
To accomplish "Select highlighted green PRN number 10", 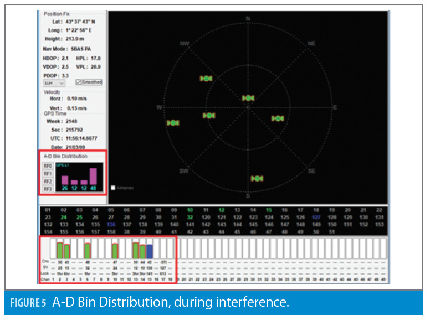I will (x=190, y=210).
